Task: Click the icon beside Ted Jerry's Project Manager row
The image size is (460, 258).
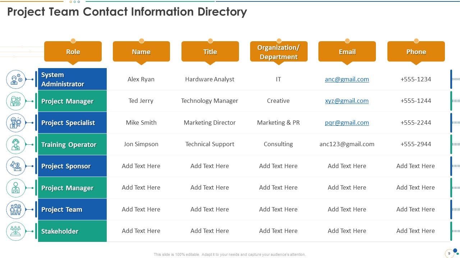Action: click(16, 101)
